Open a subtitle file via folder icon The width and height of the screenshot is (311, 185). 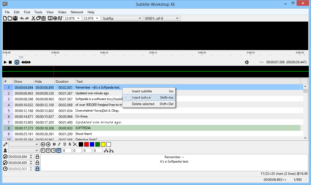tap(10, 19)
